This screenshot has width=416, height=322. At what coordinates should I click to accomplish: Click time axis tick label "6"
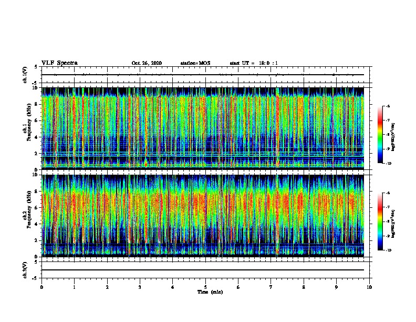click(x=238, y=287)
